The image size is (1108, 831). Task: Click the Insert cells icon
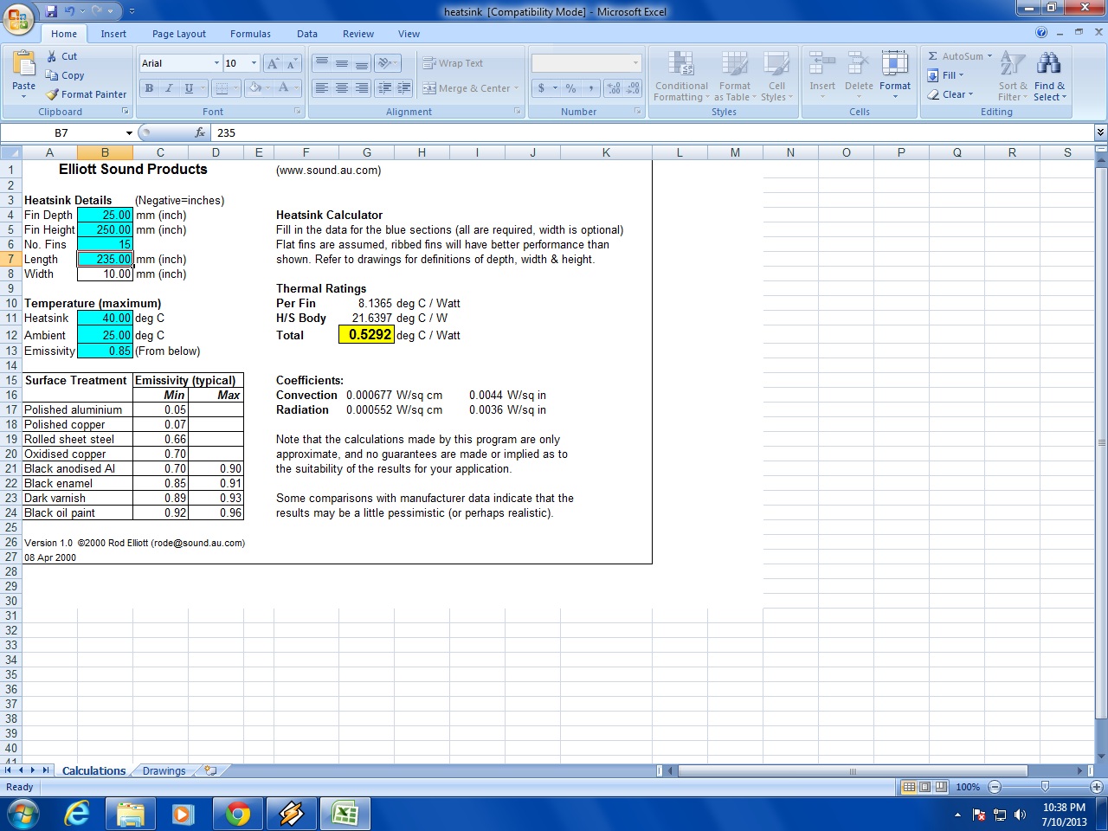point(822,65)
